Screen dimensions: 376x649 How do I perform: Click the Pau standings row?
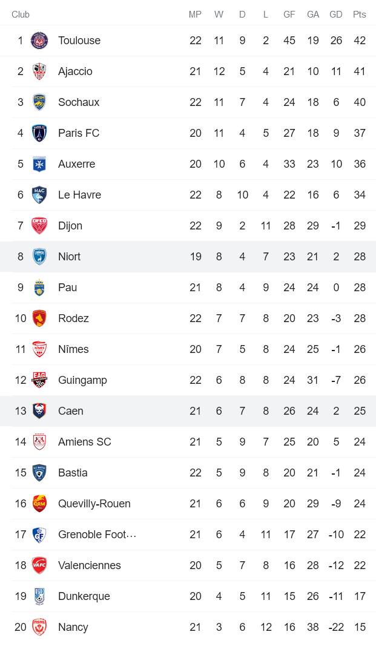pyautogui.click(x=188, y=287)
